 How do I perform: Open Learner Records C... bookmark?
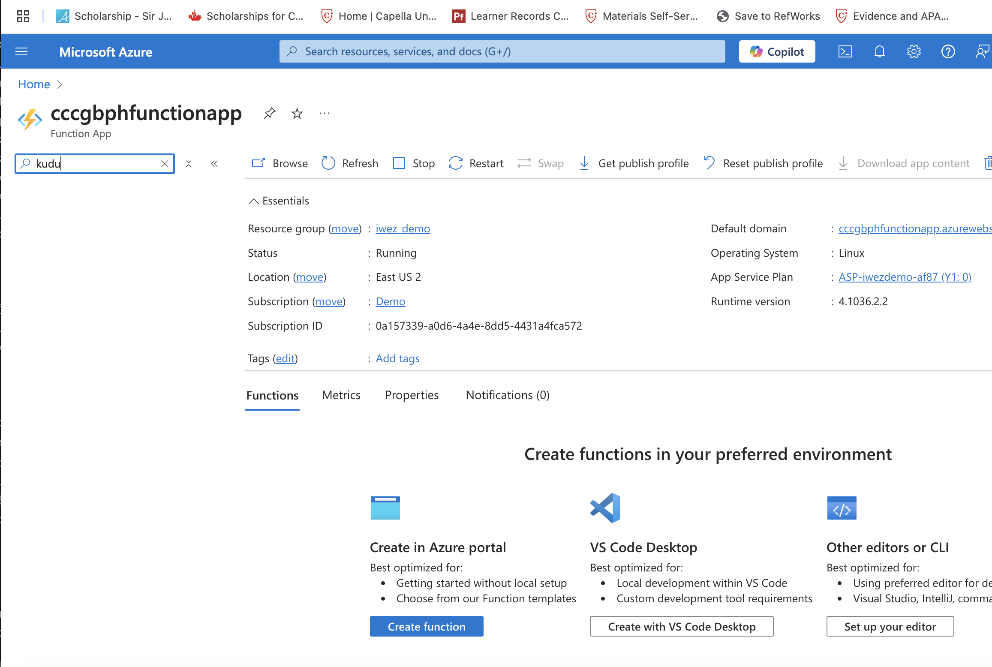pyautogui.click(x=511, y=16)
